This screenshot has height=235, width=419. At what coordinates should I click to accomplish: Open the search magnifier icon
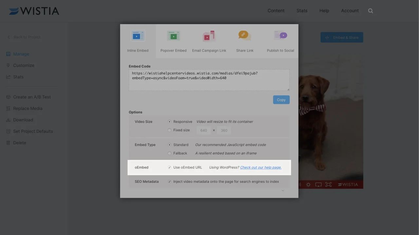[371, 11]
